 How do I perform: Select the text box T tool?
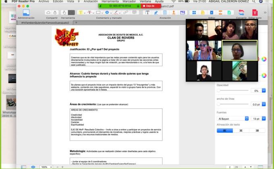pos(147,12)
